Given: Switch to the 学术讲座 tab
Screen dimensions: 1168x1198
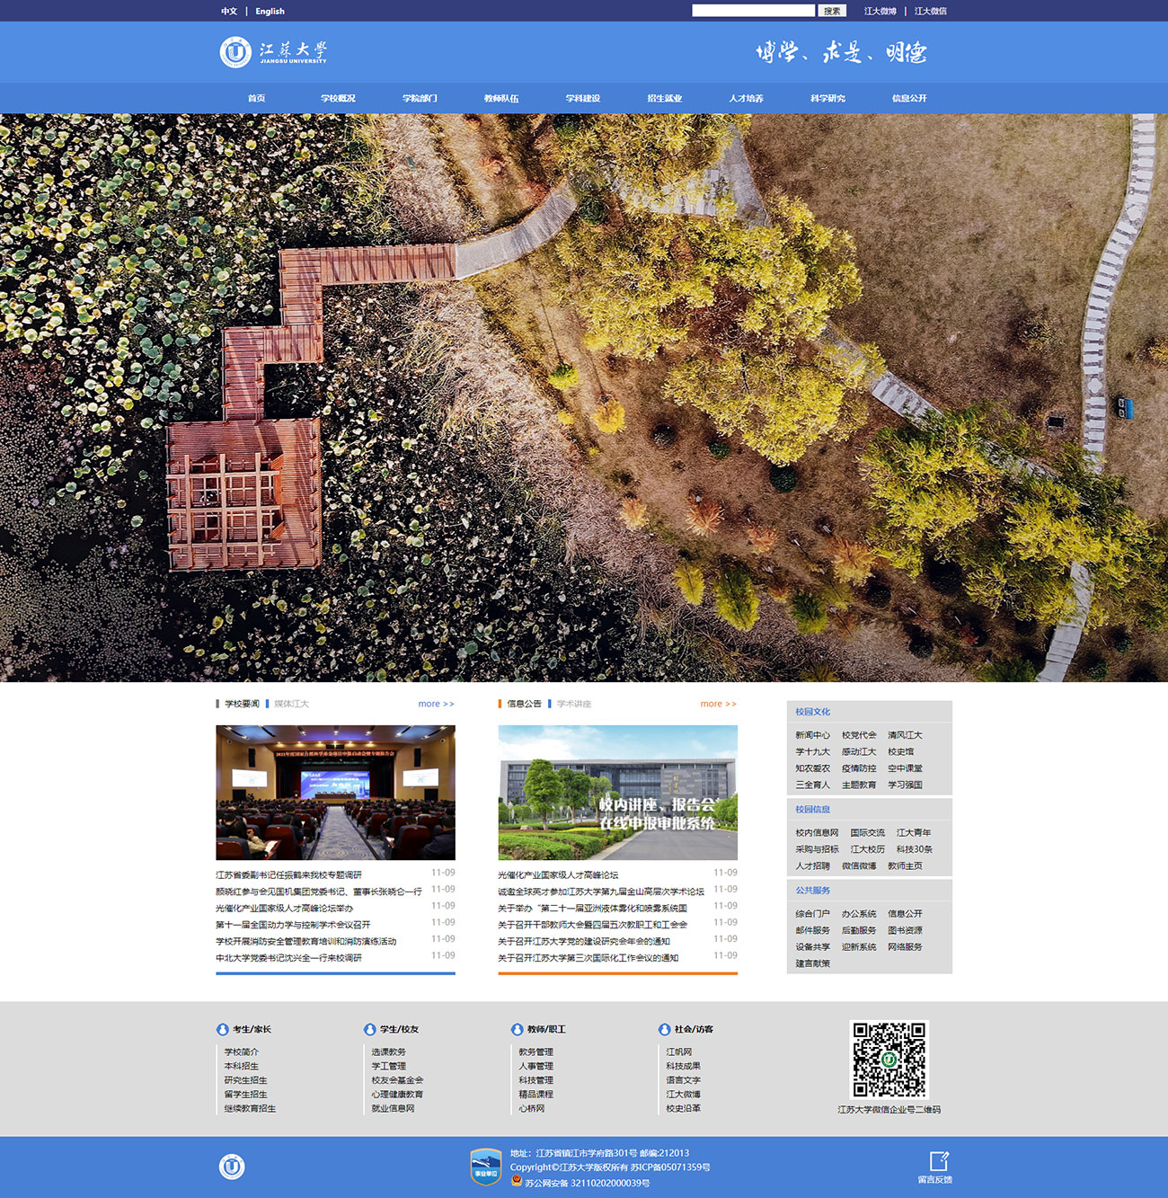Looking at the screenshot, I should point(573,704).
